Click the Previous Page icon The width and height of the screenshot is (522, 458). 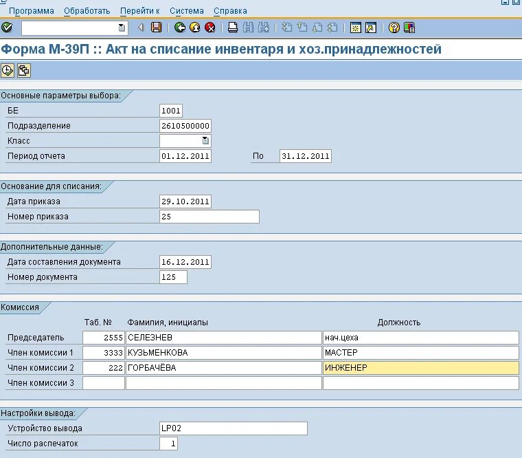tap(302, 28)
